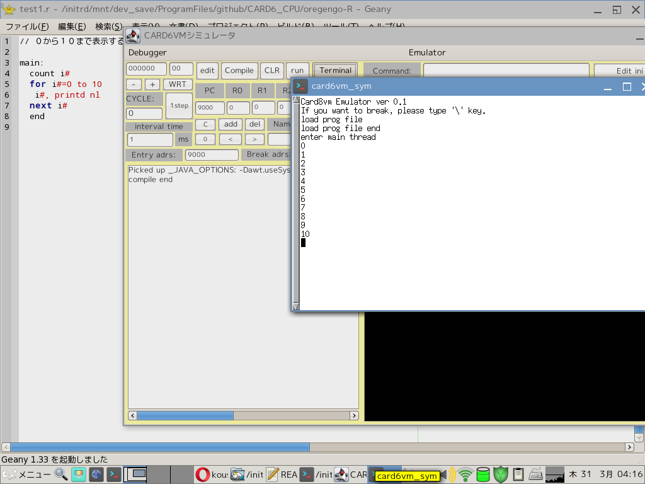This screenshot has height=484, width=645.
Task: Click the C button above the 0 button
Action: click(x=205, y=124)
